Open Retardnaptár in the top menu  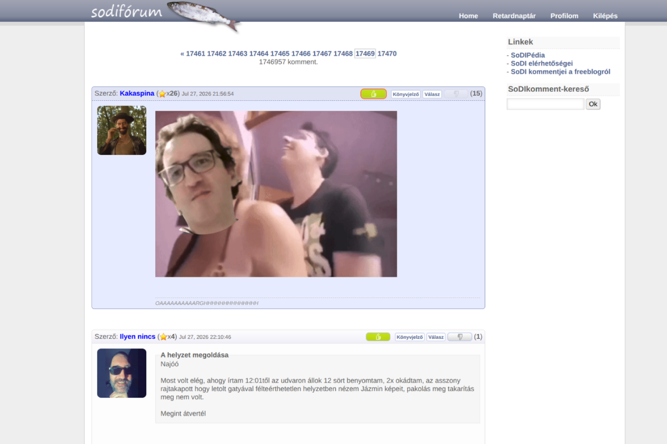pyautogui.click(x=514, y=16)
